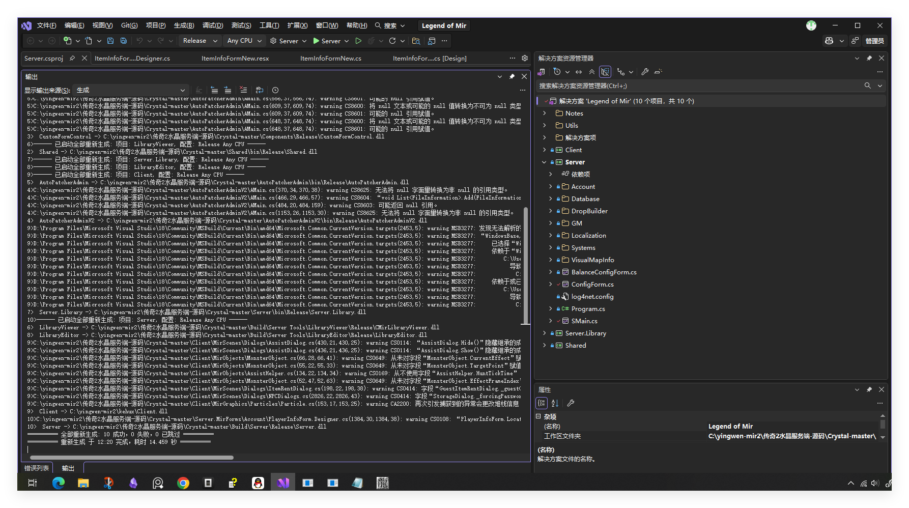The image size is (909, 508).
Task: Click the Open File icon in the toolbar
Action: (x=89, y=41)
